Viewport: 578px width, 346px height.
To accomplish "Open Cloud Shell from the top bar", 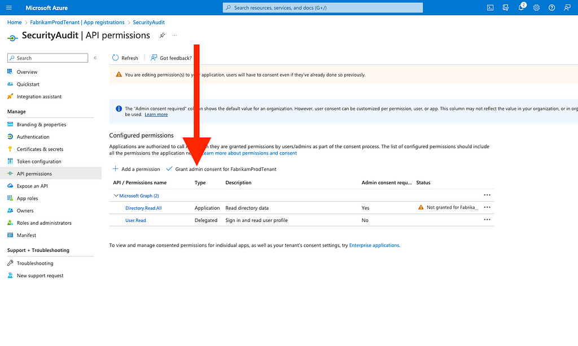I will pos(491,8).
